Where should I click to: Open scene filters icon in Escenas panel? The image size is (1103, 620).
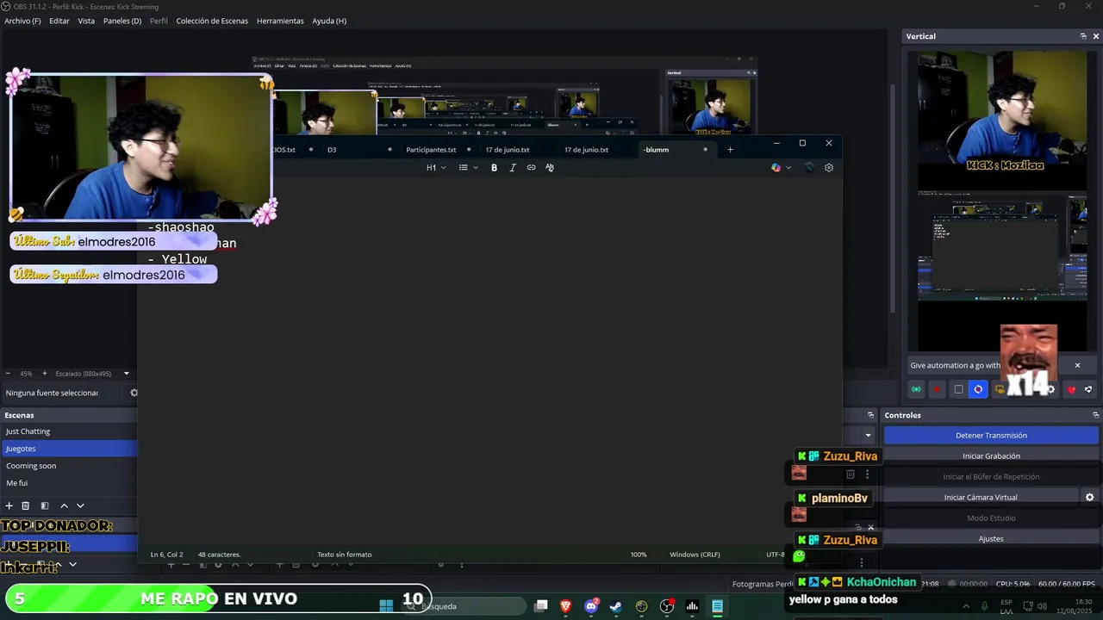(45, 505)
